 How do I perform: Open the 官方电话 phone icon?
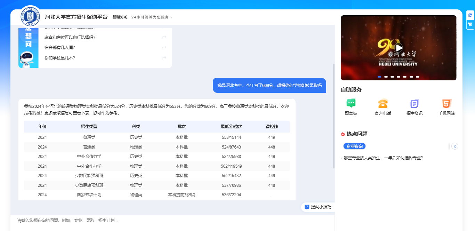tap(383, 104)
